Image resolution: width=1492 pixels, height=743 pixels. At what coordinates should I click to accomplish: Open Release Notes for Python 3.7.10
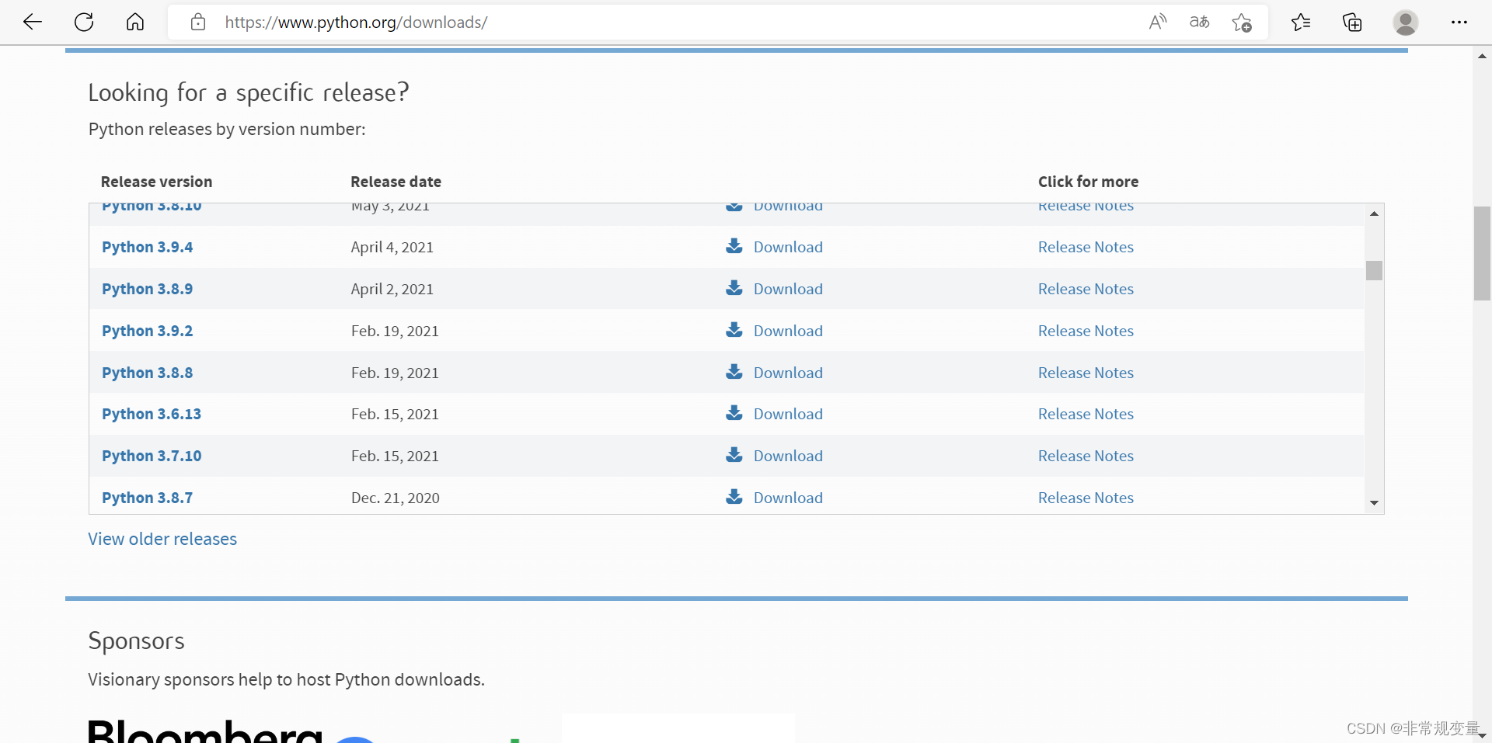1086,456
